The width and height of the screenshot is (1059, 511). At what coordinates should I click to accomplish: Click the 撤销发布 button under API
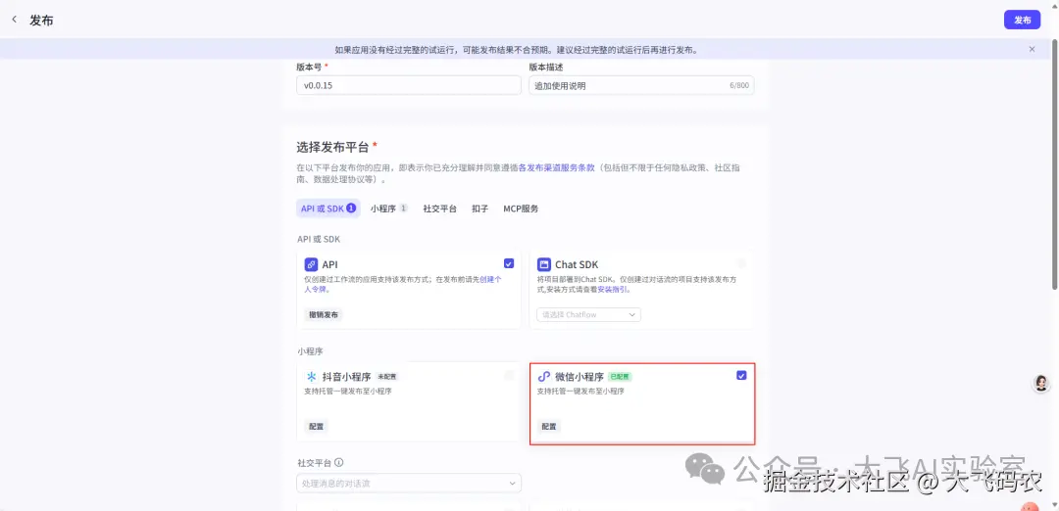pos(325,315)
